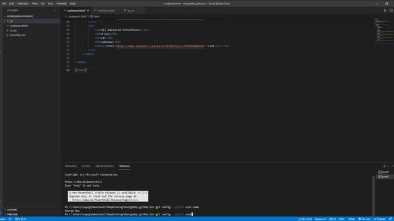Select the first pwsh terminal instance
The height and width of the screenshot is (221, 394).
tap(385, 172)
